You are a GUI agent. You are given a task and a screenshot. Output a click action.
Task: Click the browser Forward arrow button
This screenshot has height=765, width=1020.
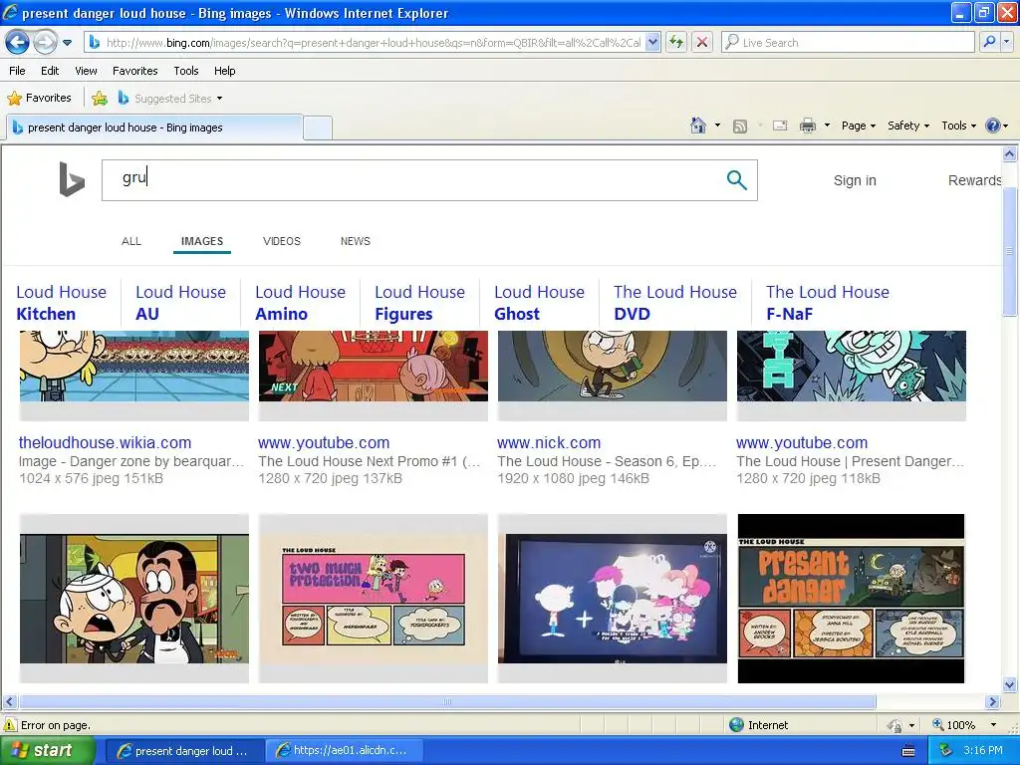(45, 43)
